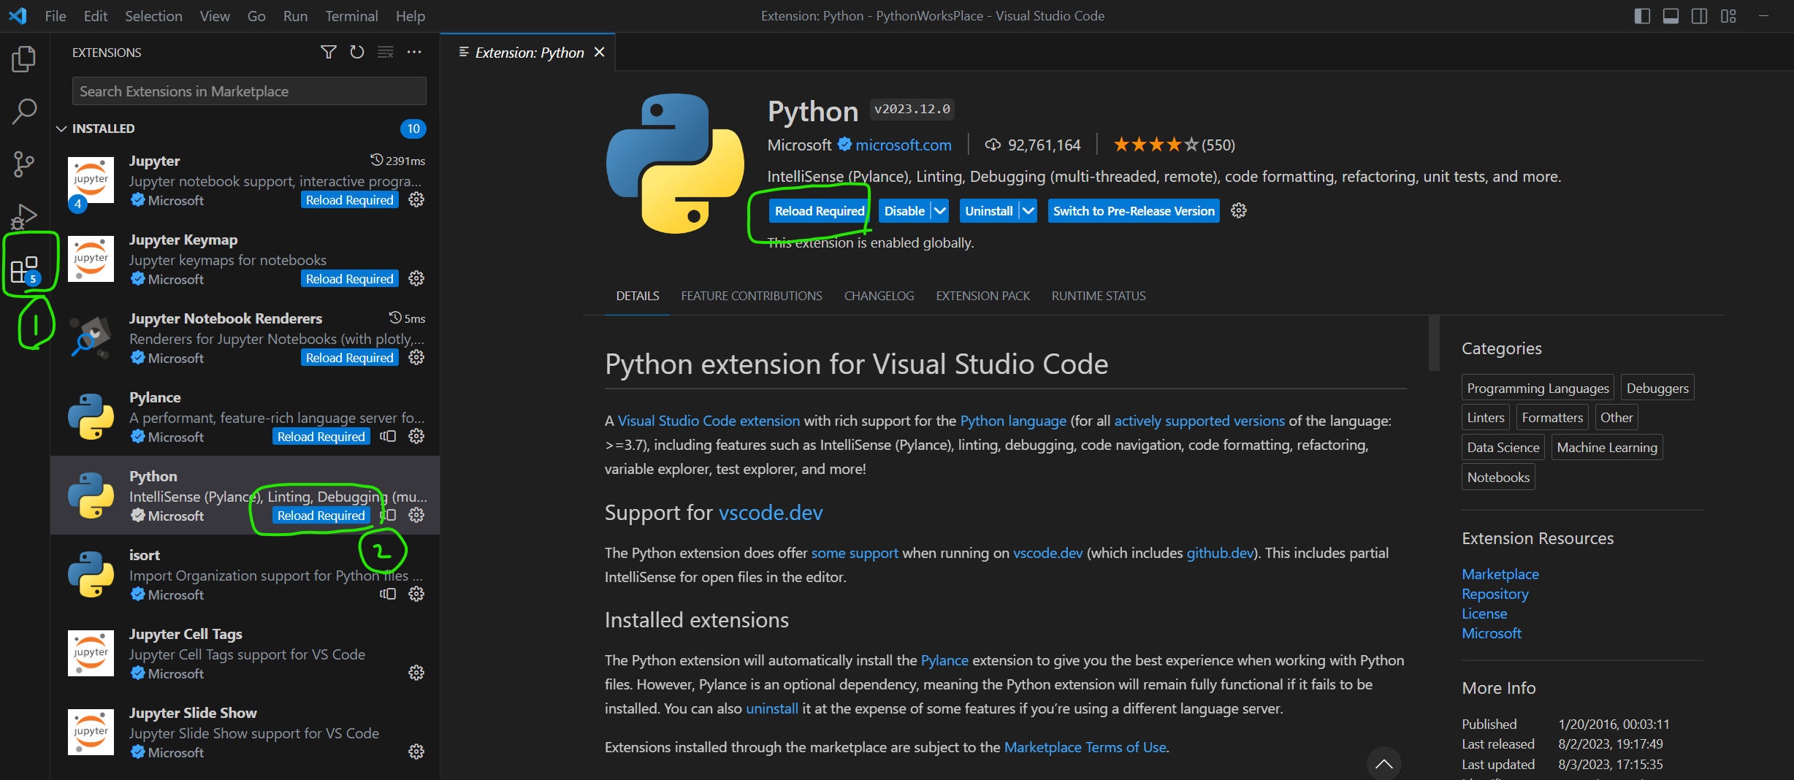
Task: Open manage gear for Jupyter Keymap extension
Action: (416, 278)
